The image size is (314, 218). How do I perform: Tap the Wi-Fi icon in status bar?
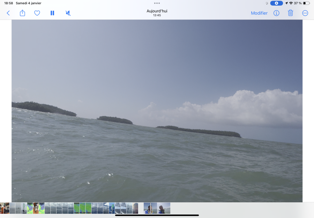click(291, 3)
